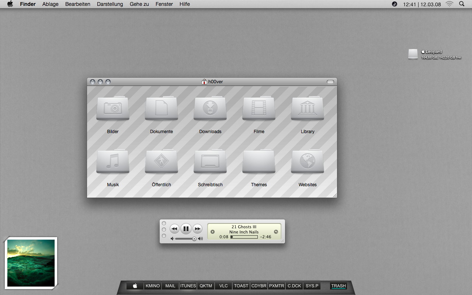Click the h00ver window resize grip
This screenshot has width=472, height=295.
[x=334, y=195]
